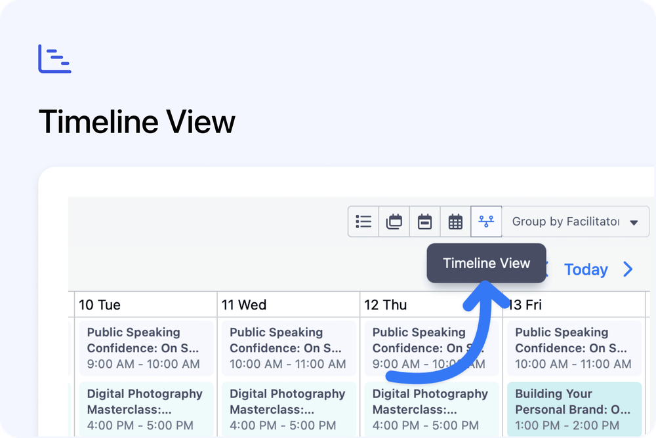Open Building Your Personal Brand event
This screenshot has height=438, width=656.
pyautogui.click(x=574, y=409)
